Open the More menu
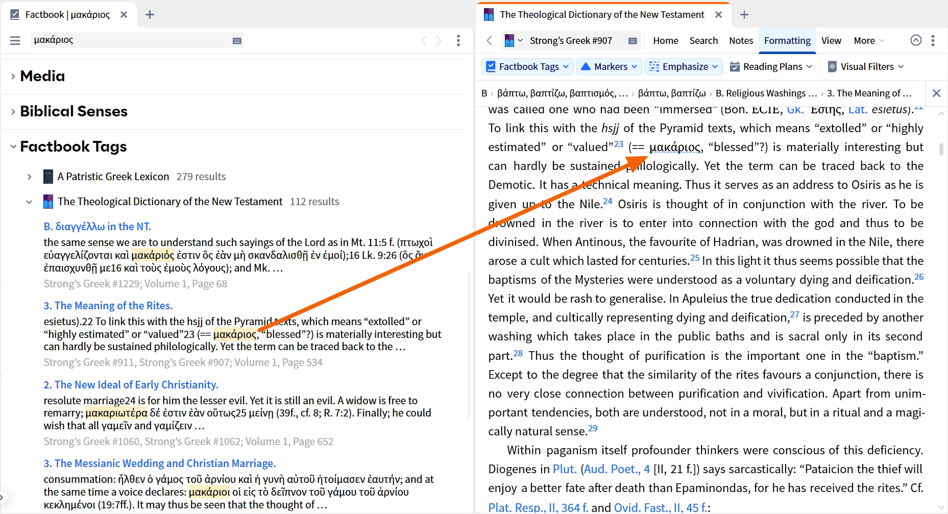 pos(869,40)
